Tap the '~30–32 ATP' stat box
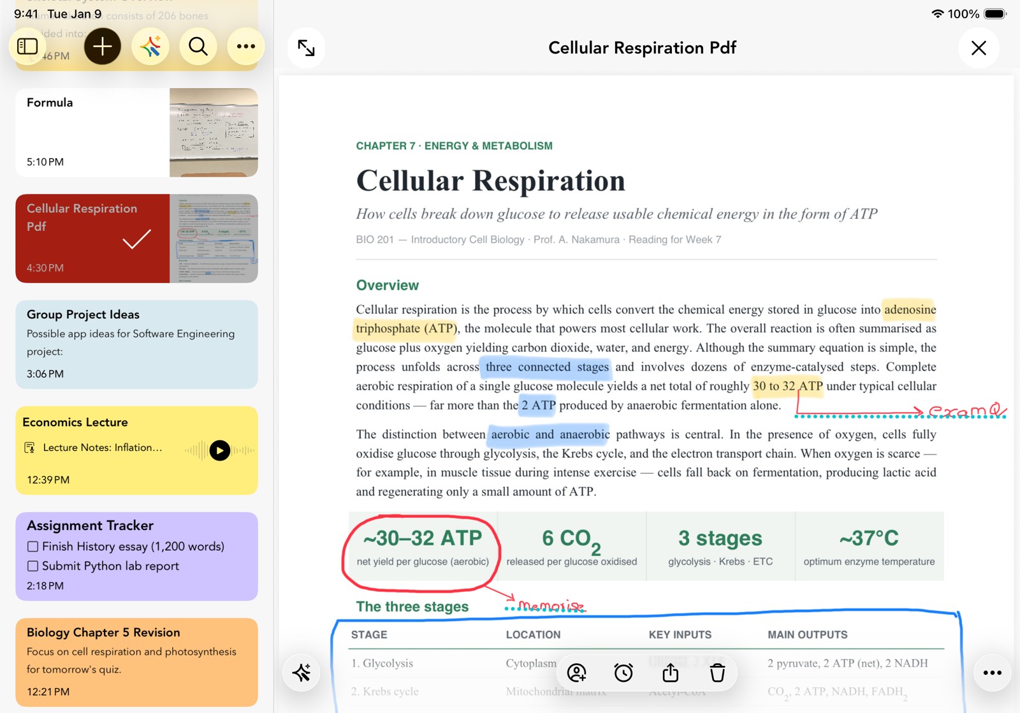The height and width of the screenshot is (713, 1020). click(423, 546)
